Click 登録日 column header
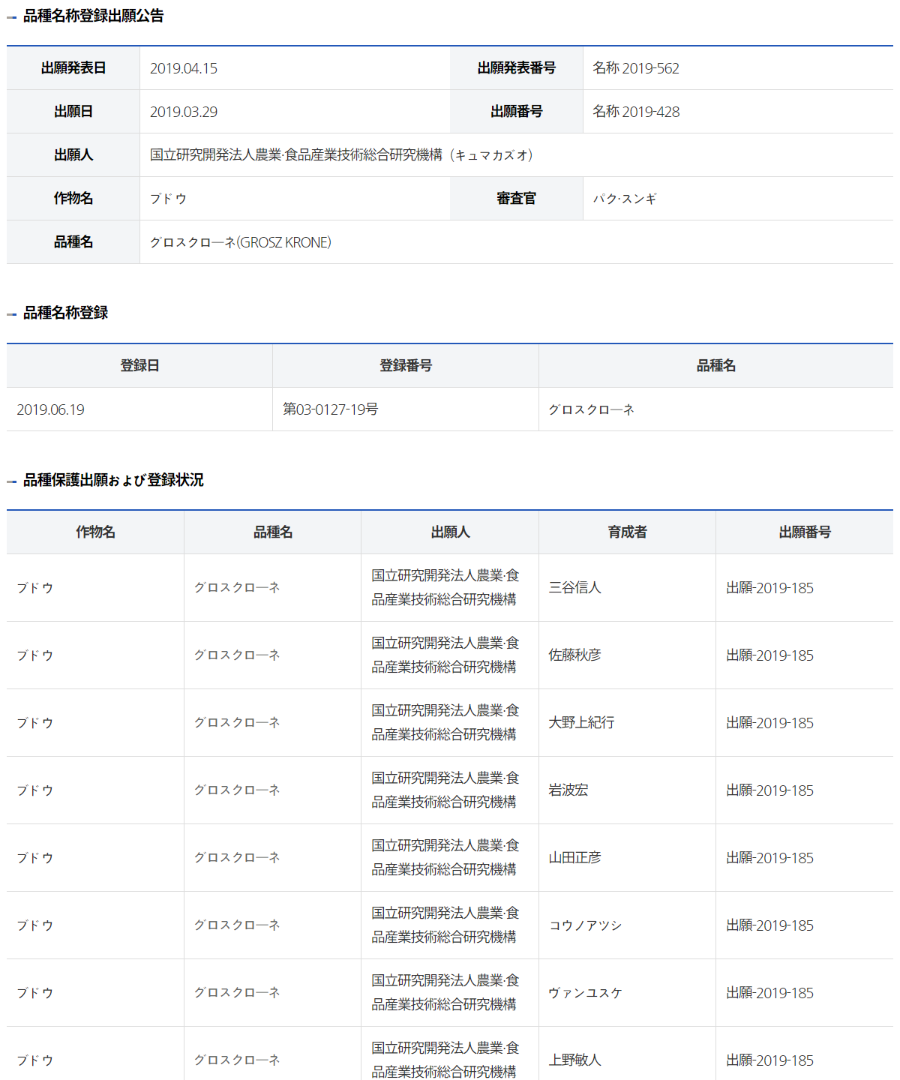This screenshot has height=1080, width=900. pos(139,366)
